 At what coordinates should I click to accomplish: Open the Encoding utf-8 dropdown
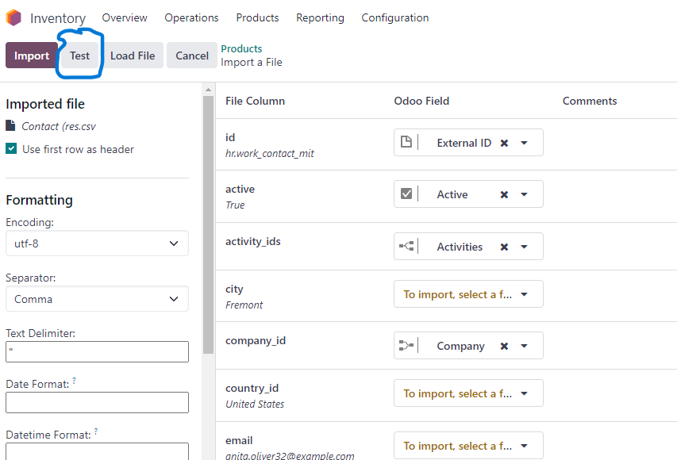tap(97, 243)
